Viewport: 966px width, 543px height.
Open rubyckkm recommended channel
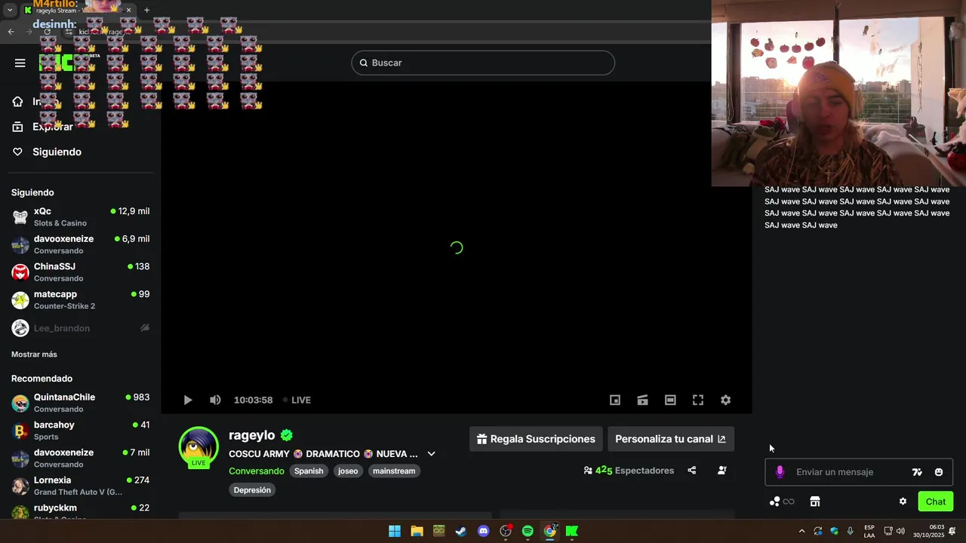80,511
